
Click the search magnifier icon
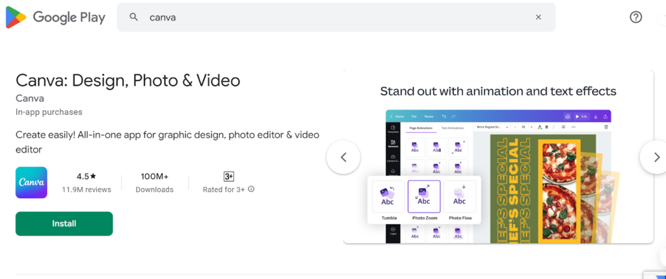pyautogui.click(x=134, y=17)
